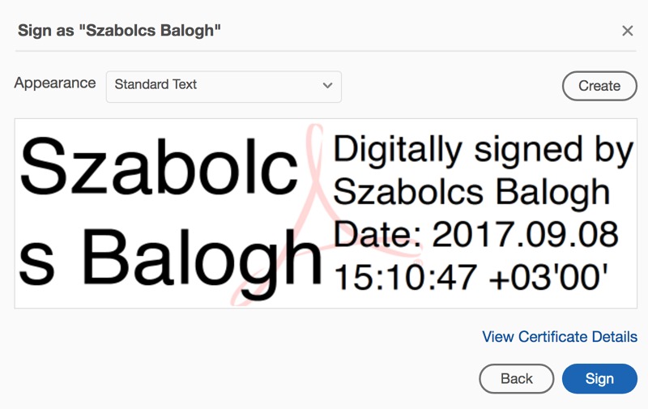648x409 pixels.
Task: Open the Standard Text appearance combo box
Action: (x=224, y=85)
